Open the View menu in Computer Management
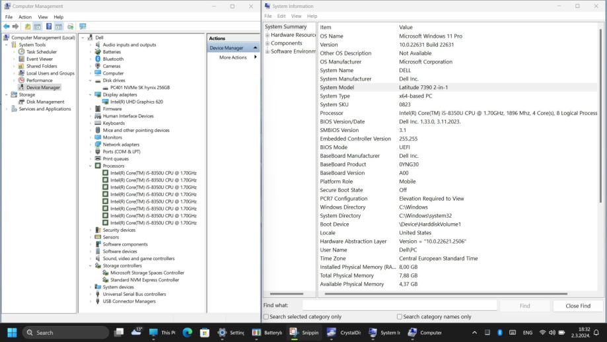Viewport: 607px width, 342px height. [43, 17]
